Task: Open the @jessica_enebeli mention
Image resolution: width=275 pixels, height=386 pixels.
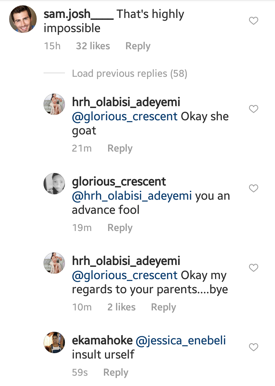Action: tap(181, 341)
